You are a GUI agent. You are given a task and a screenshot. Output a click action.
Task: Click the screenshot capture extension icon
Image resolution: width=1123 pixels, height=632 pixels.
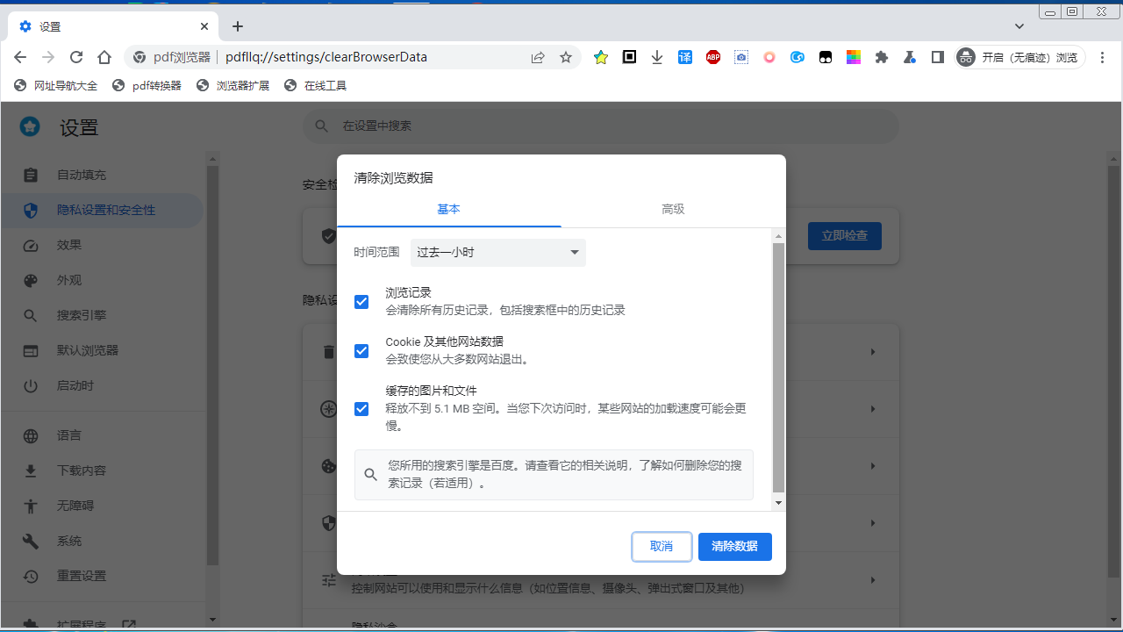tap(740, 57)
